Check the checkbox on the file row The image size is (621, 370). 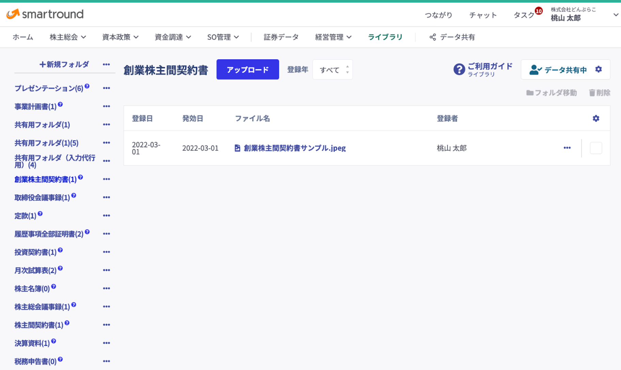[x=595, y=148]
